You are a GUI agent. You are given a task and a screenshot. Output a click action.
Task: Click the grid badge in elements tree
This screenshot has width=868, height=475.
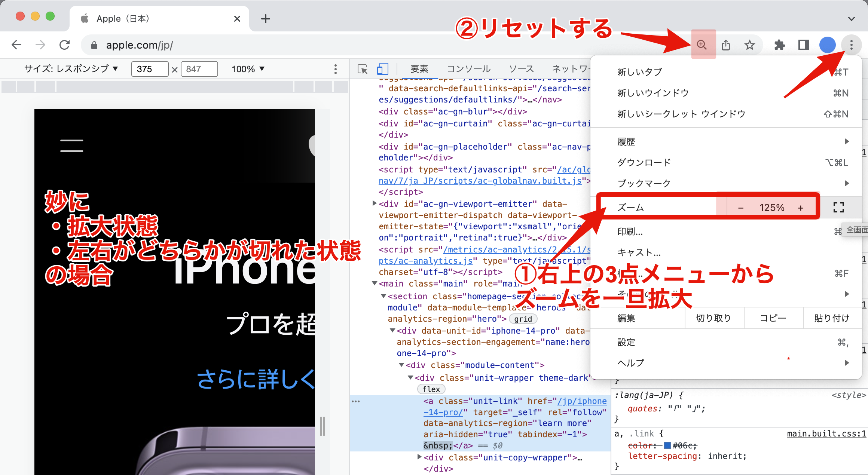(523, 319)
